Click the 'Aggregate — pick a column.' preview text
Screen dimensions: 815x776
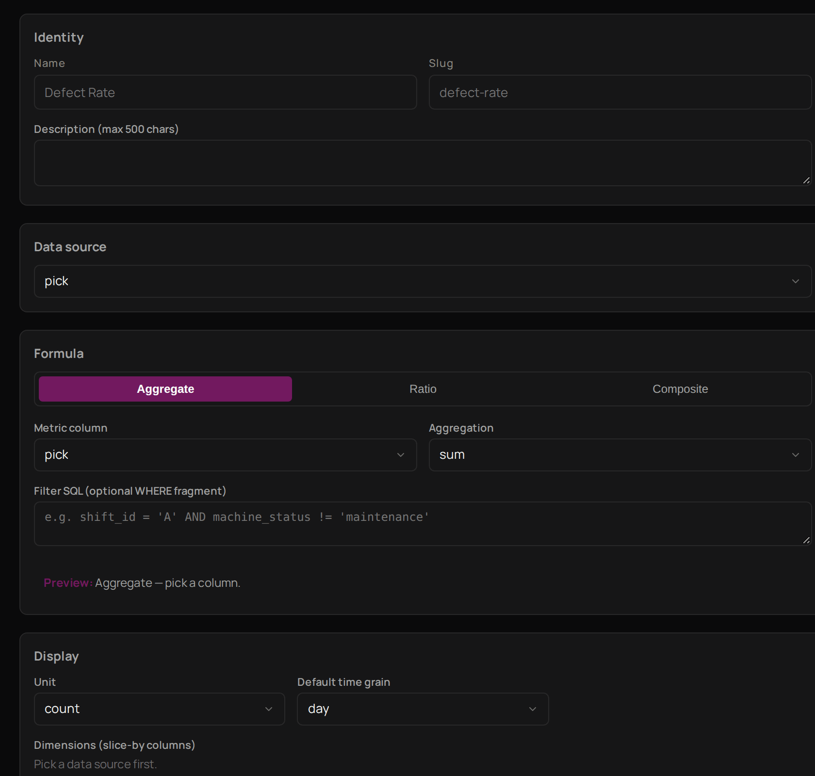168,582
